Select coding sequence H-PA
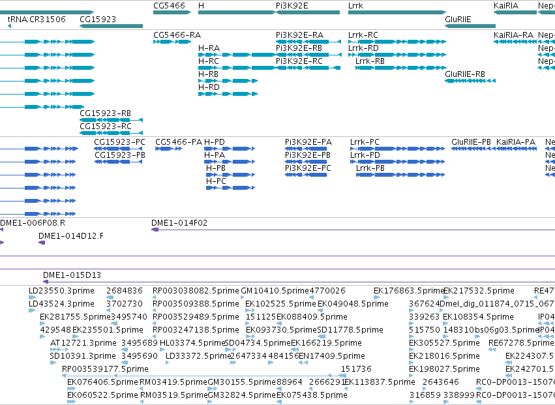Screen dimensions: 555x405 coord(230,162)
